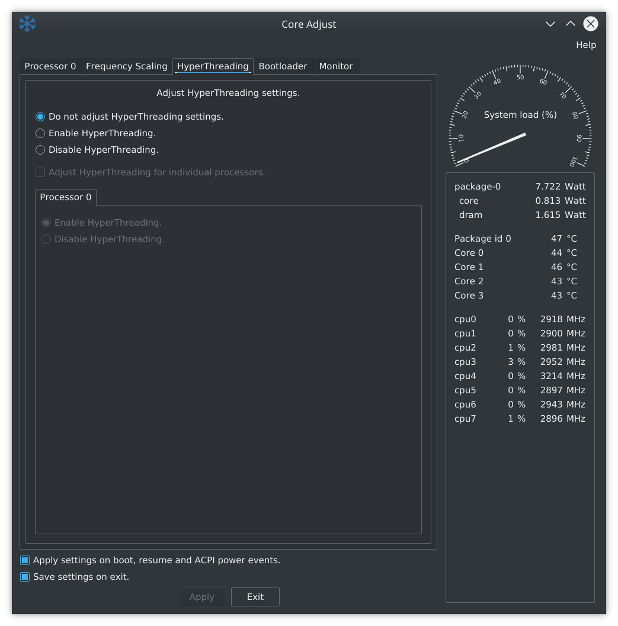
Task: Click the snowflake application icon
Action: pyautogui.click(x=28, y=24)
